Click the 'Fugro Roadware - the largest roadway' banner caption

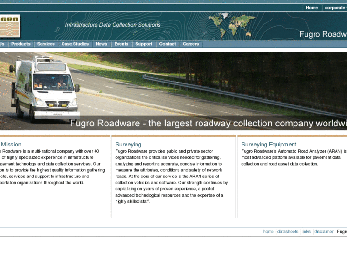coord(208,123)
